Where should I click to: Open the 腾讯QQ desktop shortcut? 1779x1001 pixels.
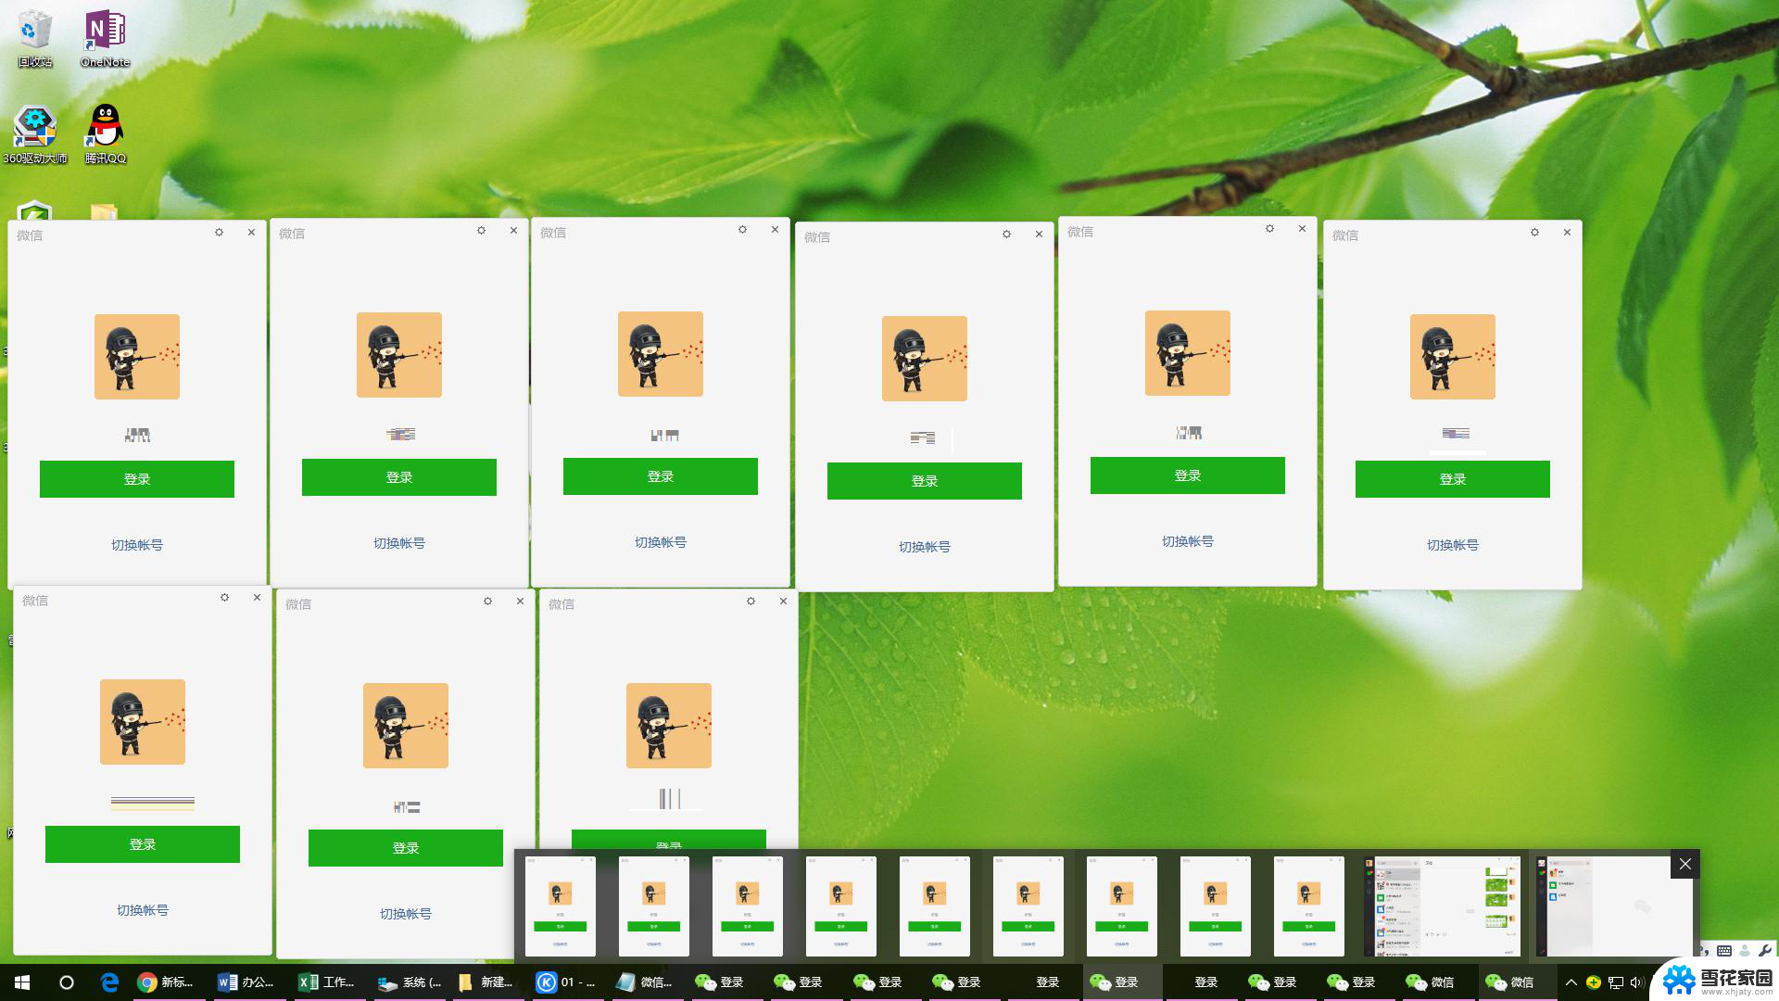(x=105, y=135)
